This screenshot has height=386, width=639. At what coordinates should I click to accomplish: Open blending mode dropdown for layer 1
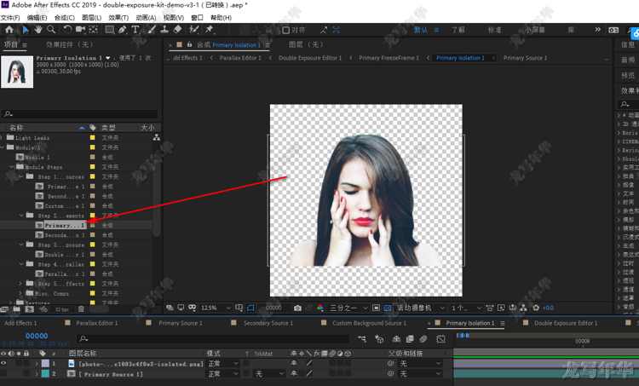(223, 363)
